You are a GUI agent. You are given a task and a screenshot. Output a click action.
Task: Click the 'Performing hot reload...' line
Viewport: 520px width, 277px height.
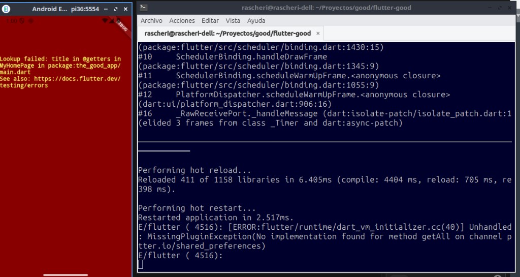(x=194, y=170)
